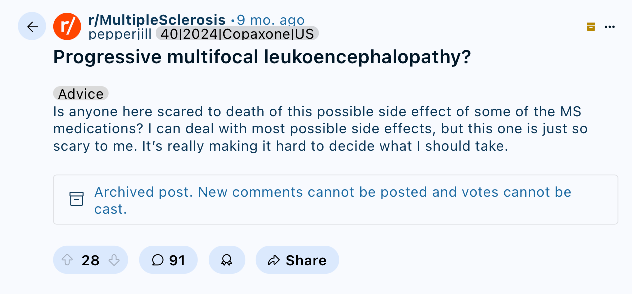Click the upvote arrow next to 28
The height and width of the screenshot is (294, 632).
(67, 260)
